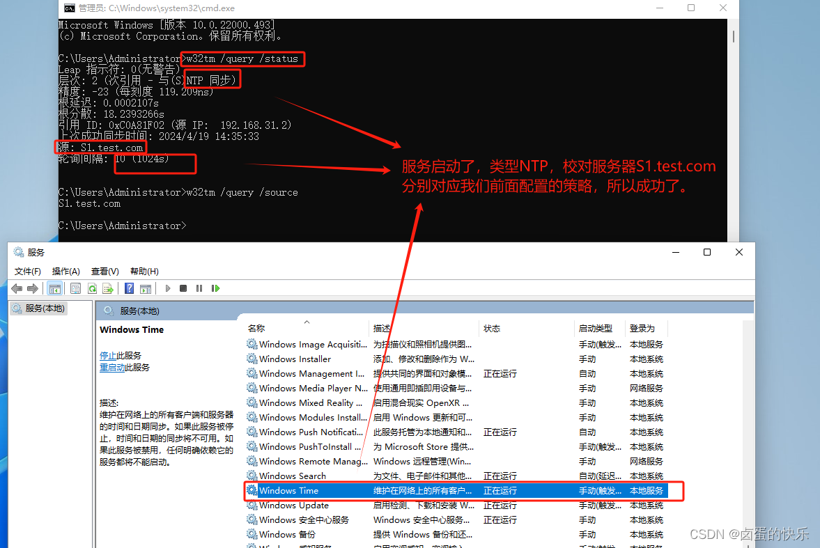The width and height of the screenshot is (820, 548).
Task: Open the 文件(F) menu
Action: click(x=28, y=272)
